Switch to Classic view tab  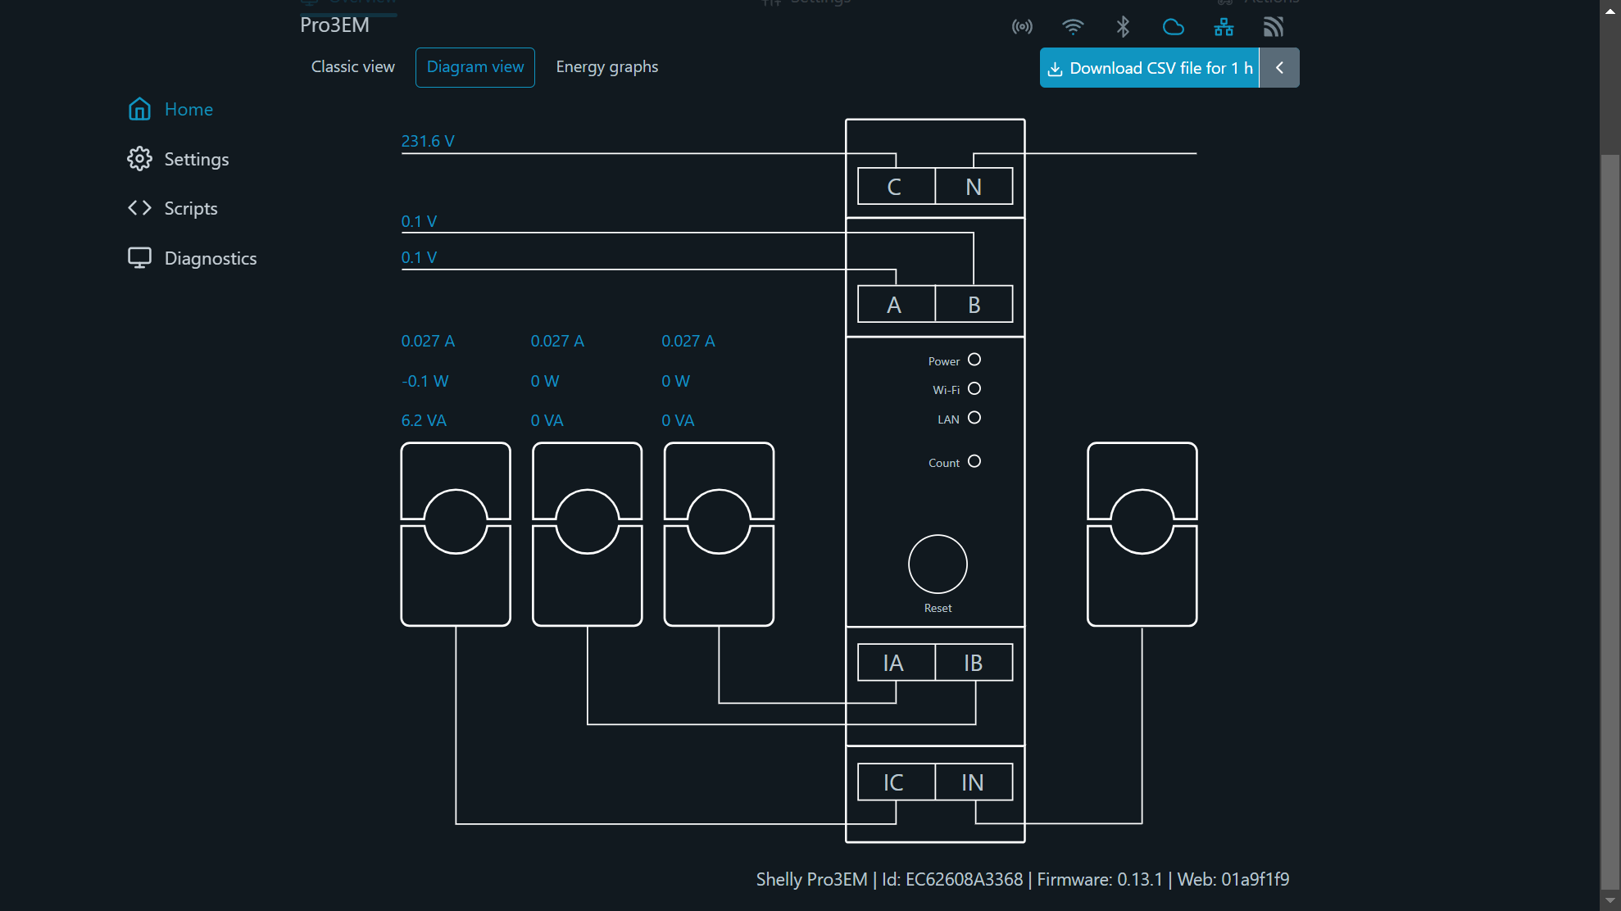pos(352,66)
